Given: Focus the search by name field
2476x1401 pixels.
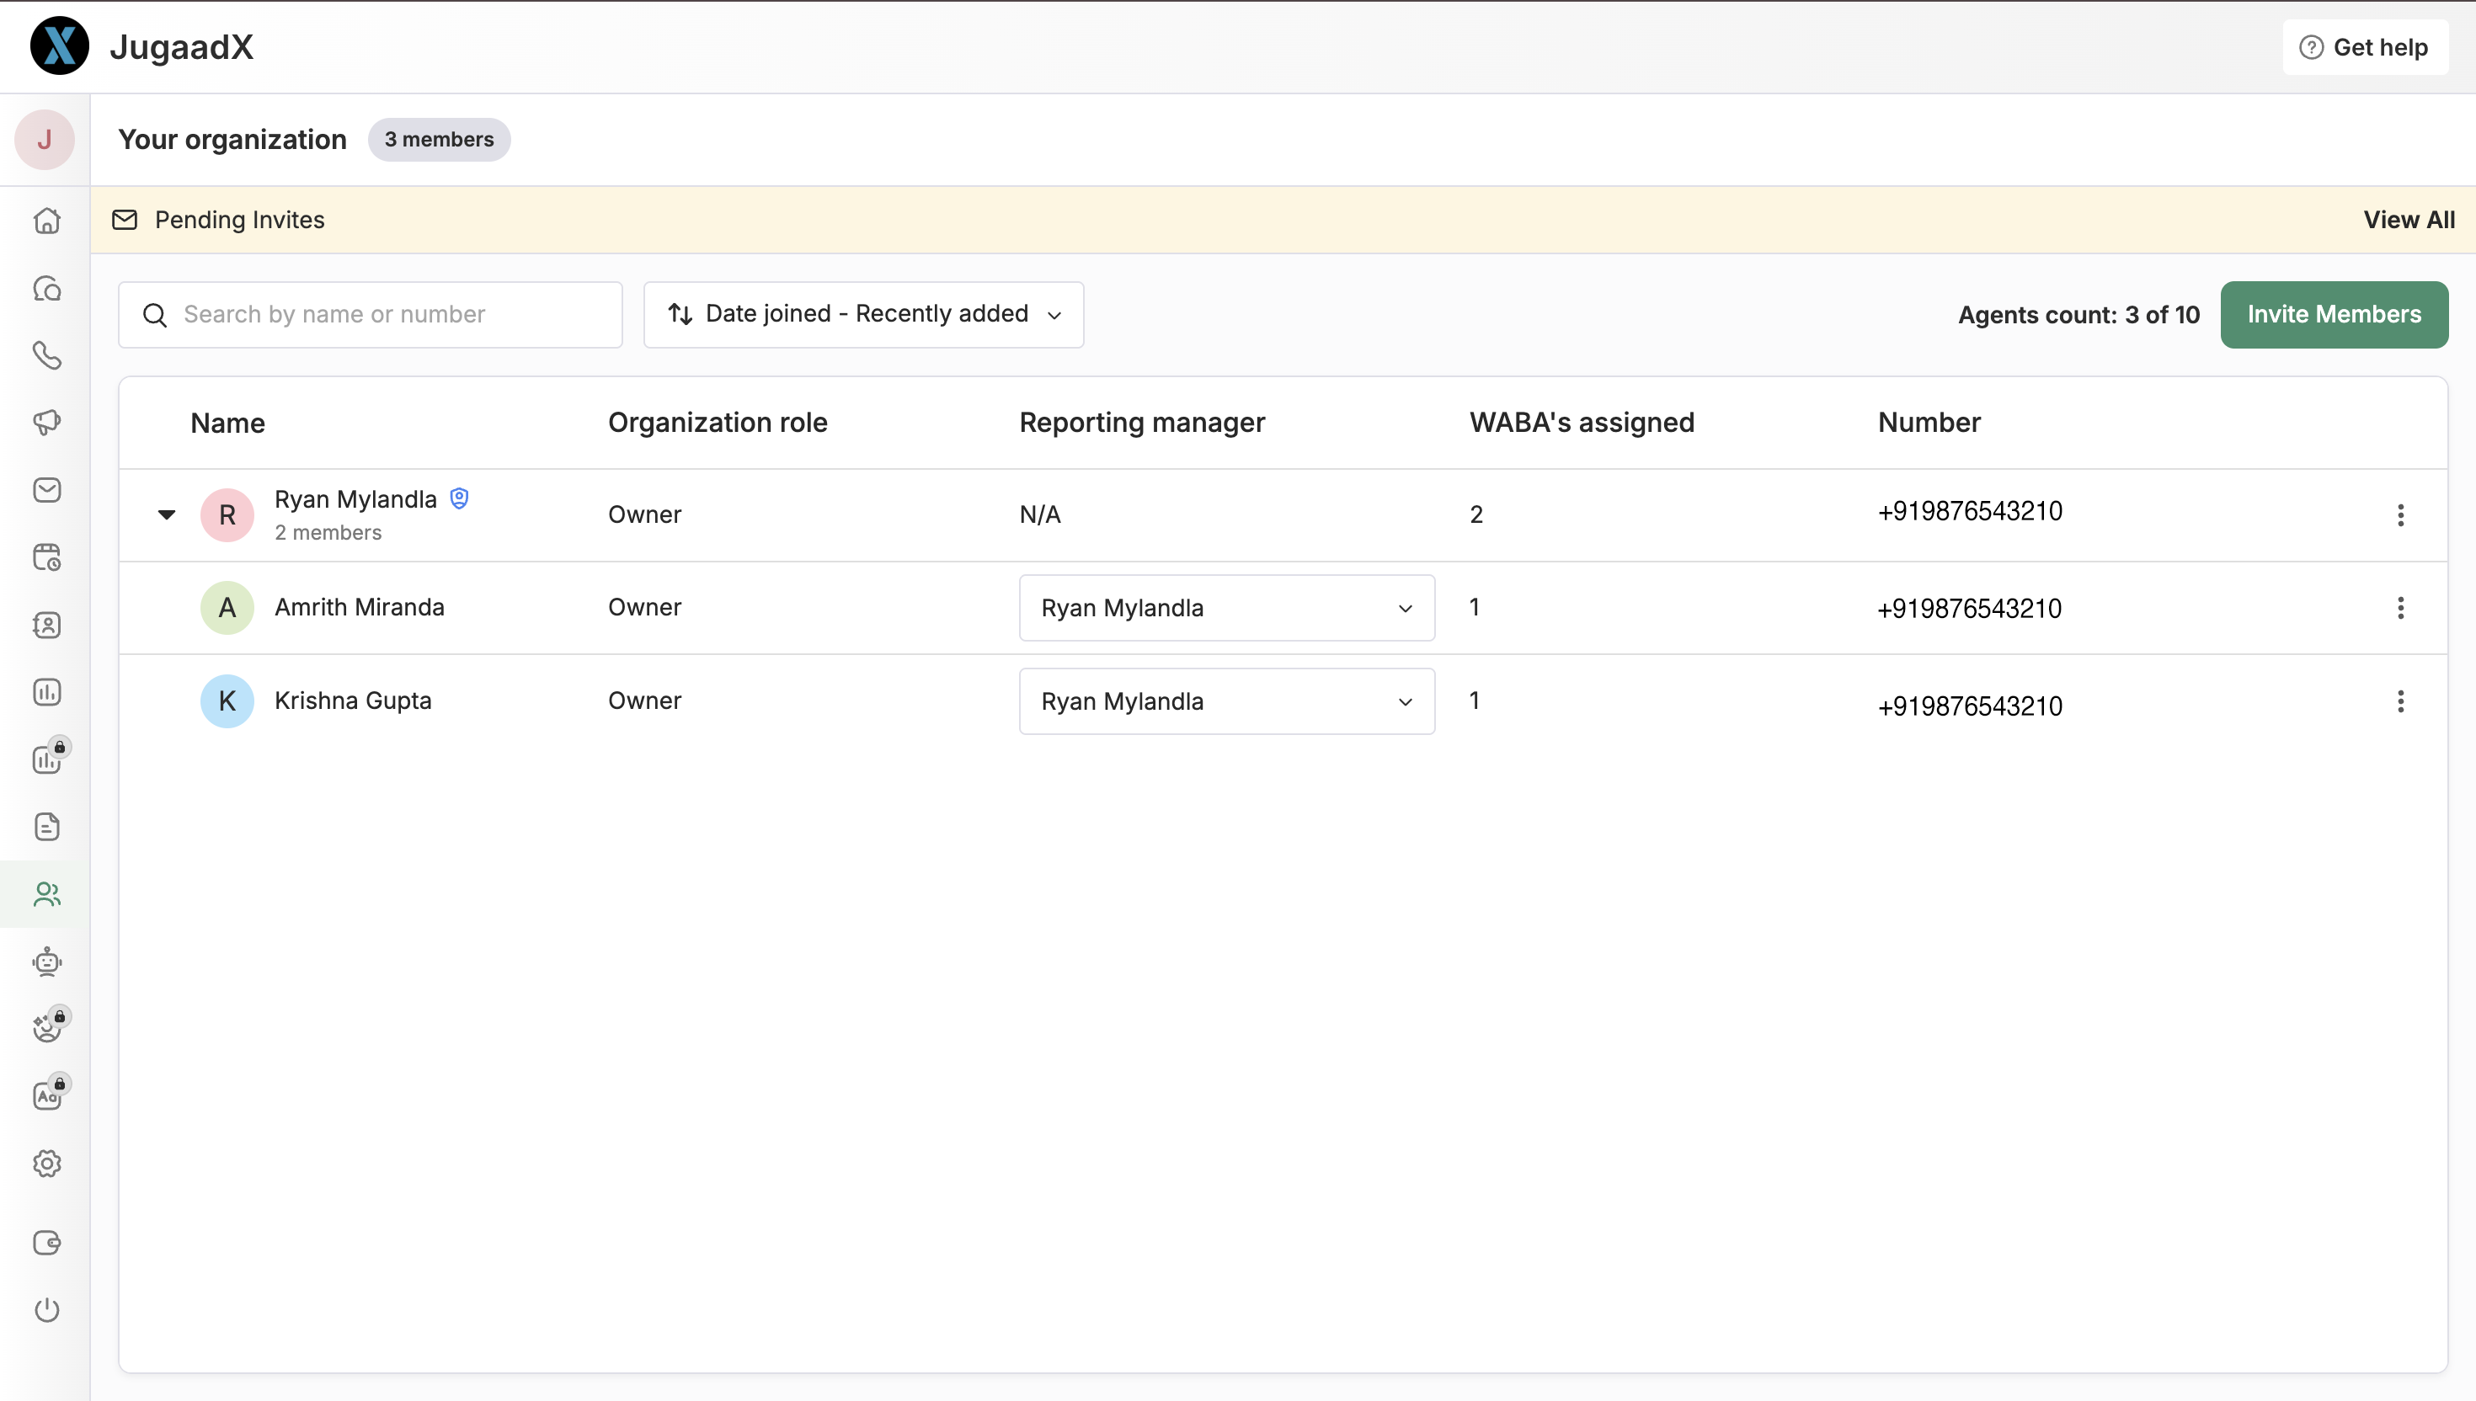Looking at the screenshot, I should (x=385, y=314).
